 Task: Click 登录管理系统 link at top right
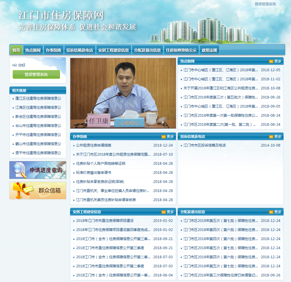click(265, 4)
